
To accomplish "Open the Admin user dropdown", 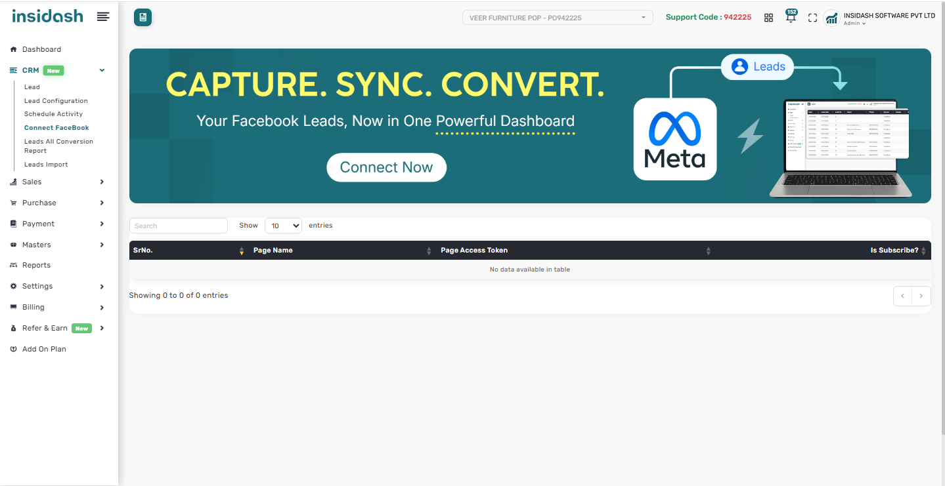I will click(x=854, y=24).
